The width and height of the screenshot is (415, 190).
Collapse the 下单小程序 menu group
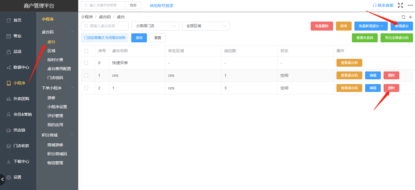72,88
